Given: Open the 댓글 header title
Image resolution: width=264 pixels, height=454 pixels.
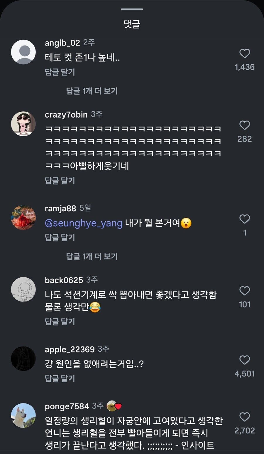Looking at the screenshot, I should pos(132,24).
